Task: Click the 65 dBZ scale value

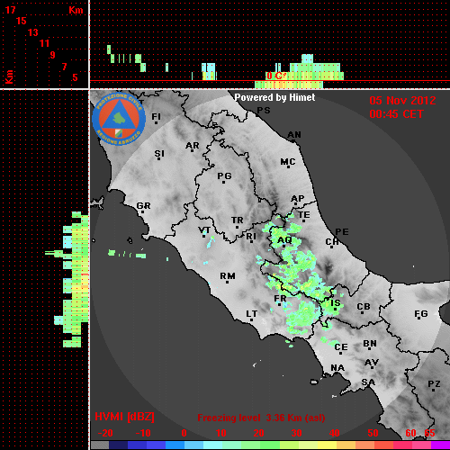Action: [x=429, y=433]
